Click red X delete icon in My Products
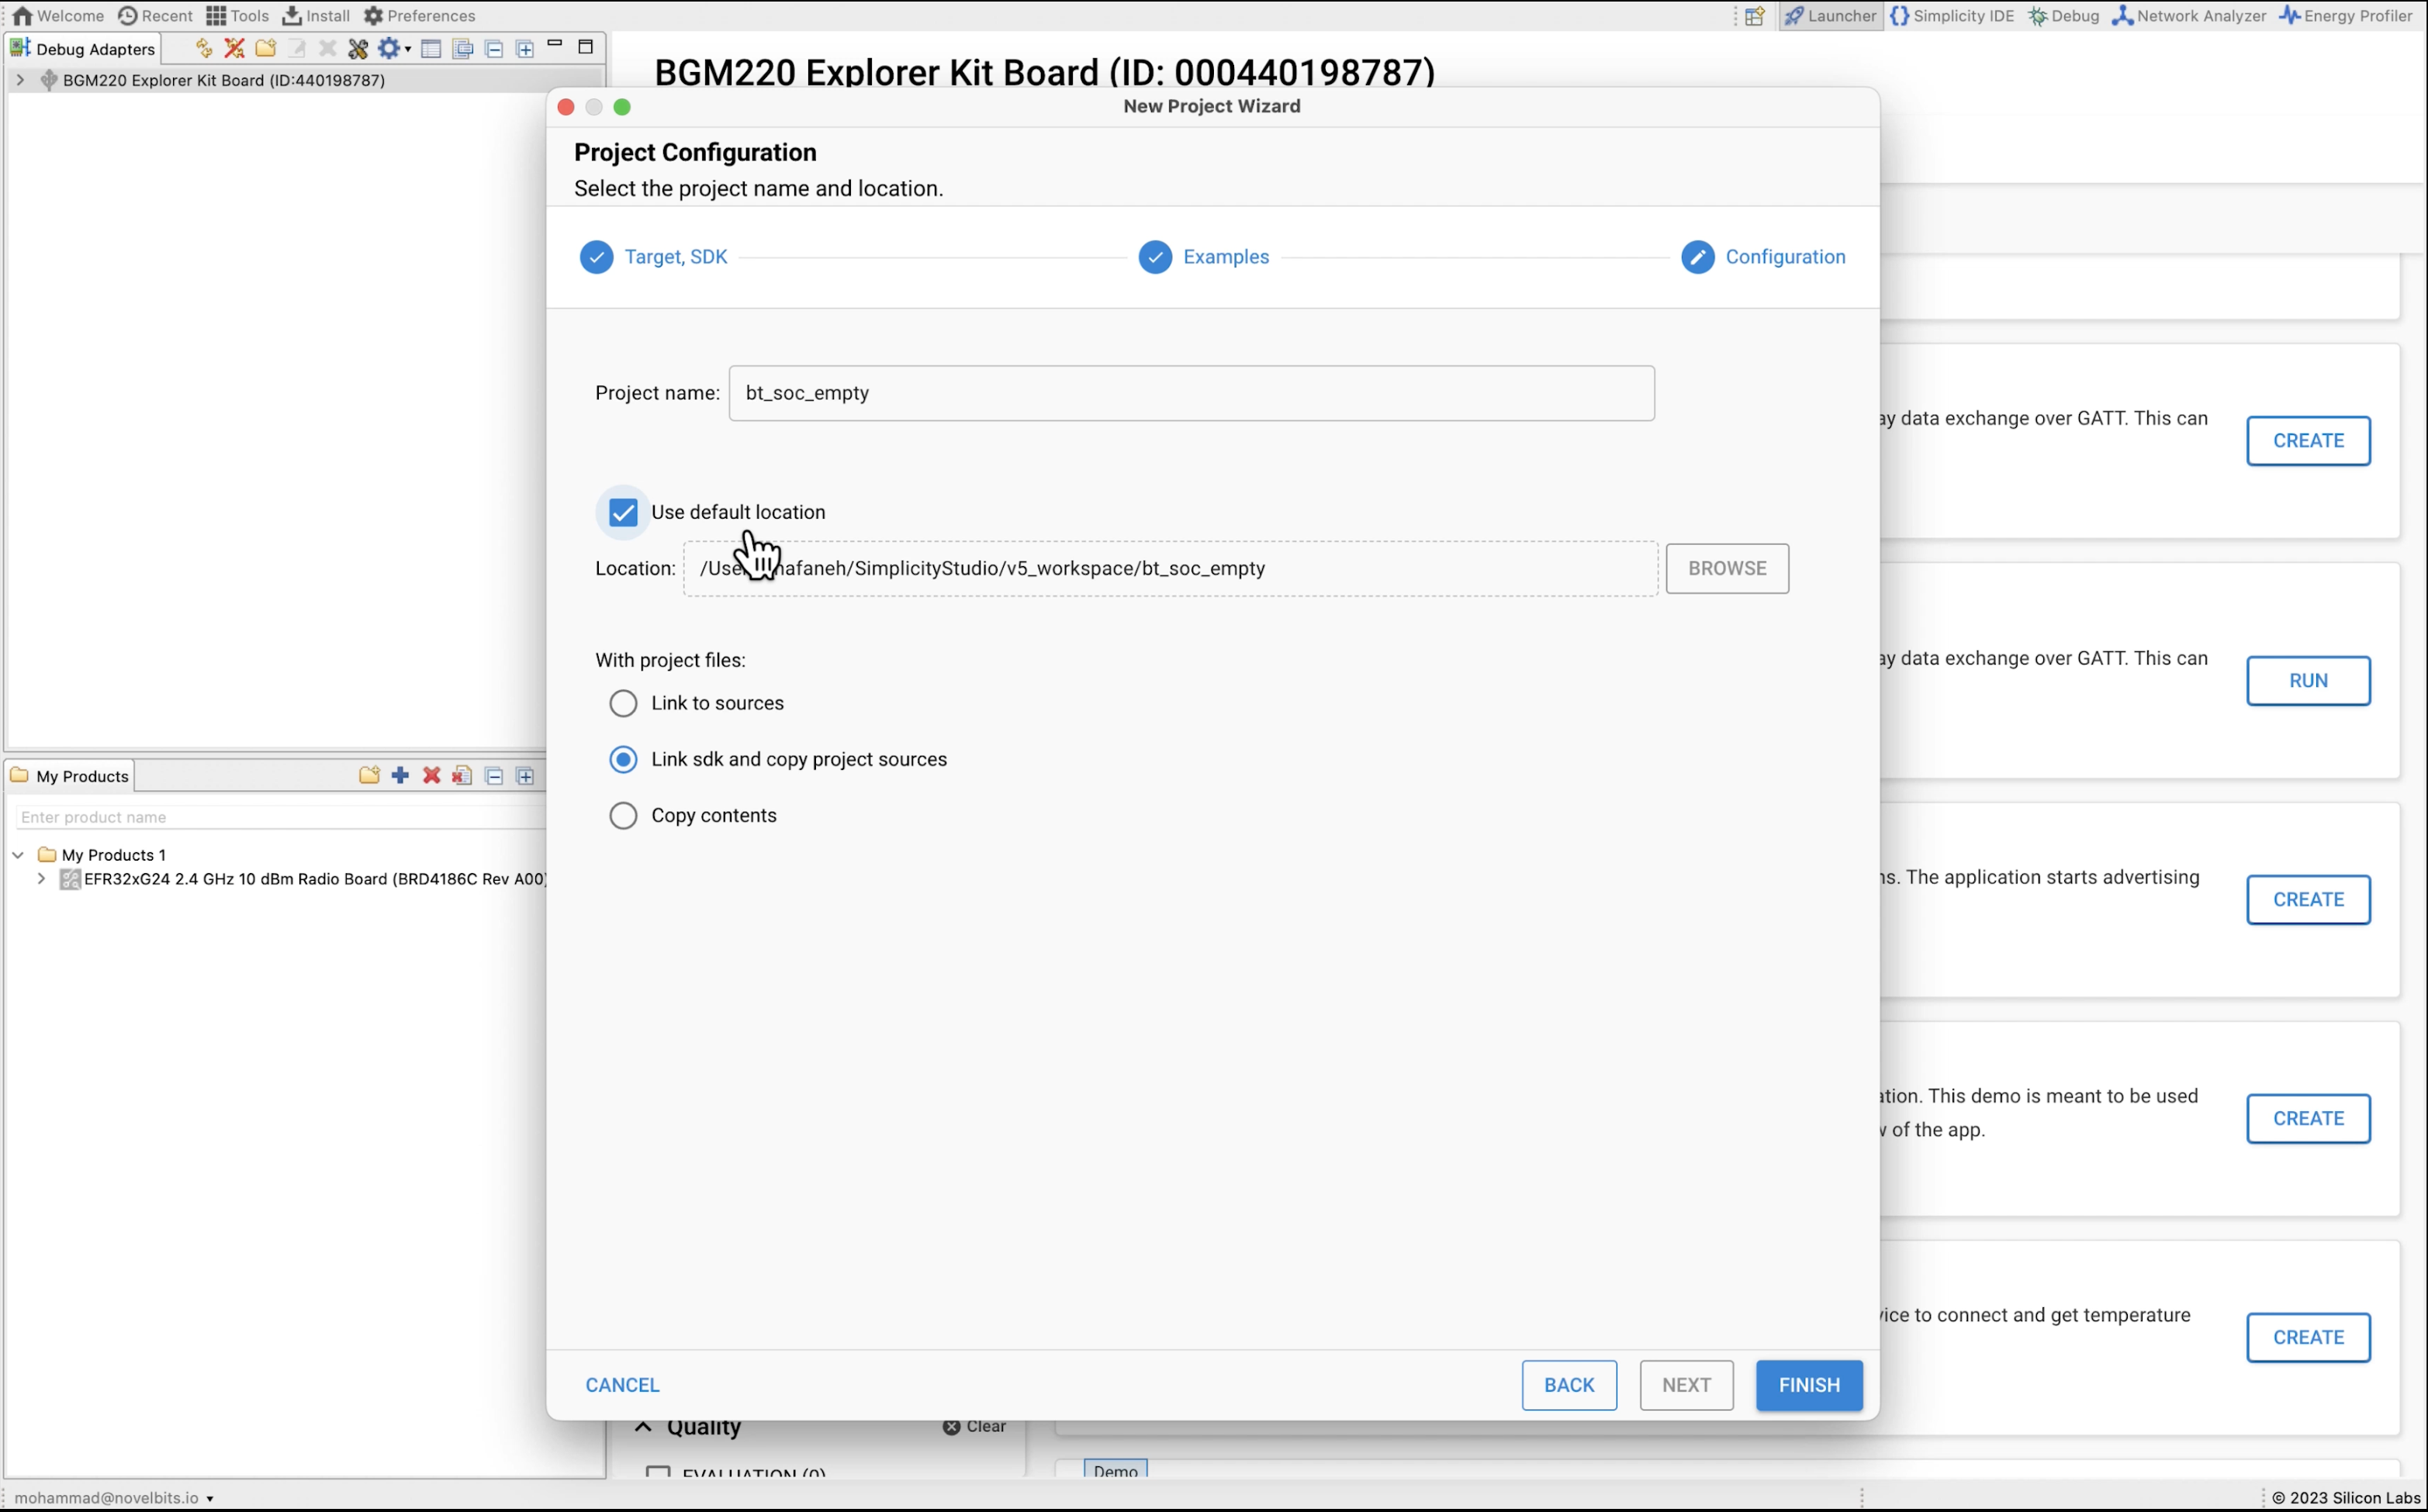Image resolution: width=2428 pixels, height=1512 pixels. [431, 776]
